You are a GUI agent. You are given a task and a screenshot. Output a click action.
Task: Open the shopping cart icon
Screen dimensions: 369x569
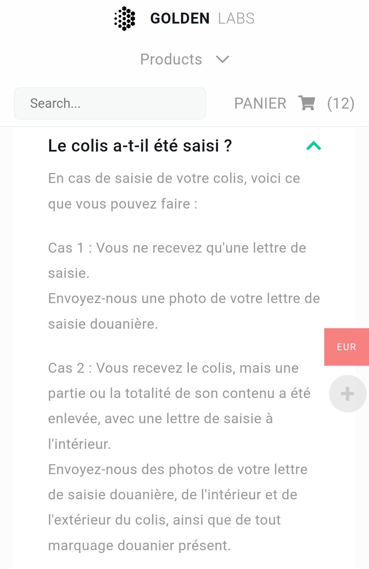pyautogui.click(x=306, y=103)
